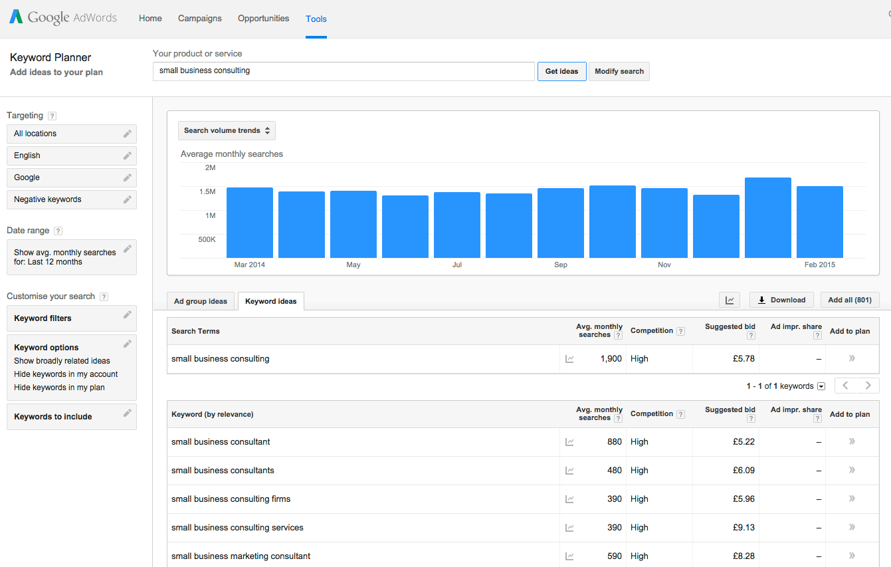The height and width of the screenshot is (567, 891).
Task: Show trend chart for small business consultant
Action: point(569,442)
